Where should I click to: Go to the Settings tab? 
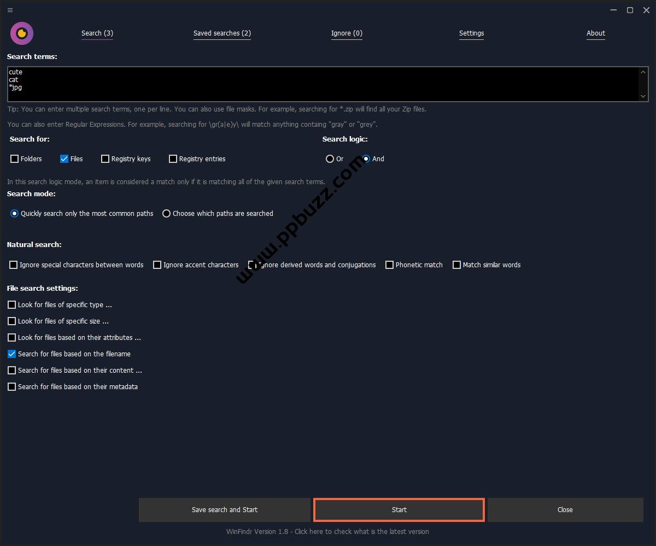click(x=471, y=33)
